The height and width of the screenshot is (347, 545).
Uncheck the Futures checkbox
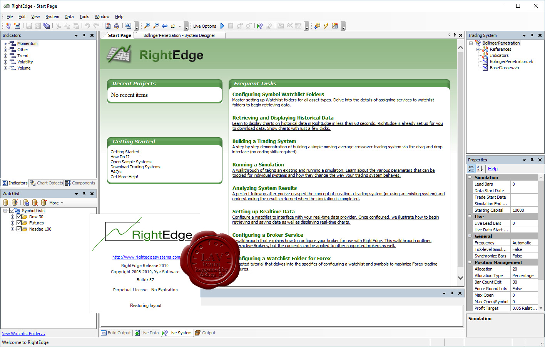(19, 223)
